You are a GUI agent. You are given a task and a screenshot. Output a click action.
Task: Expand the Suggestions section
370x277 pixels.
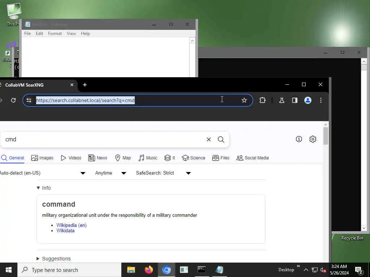[53, 259]
